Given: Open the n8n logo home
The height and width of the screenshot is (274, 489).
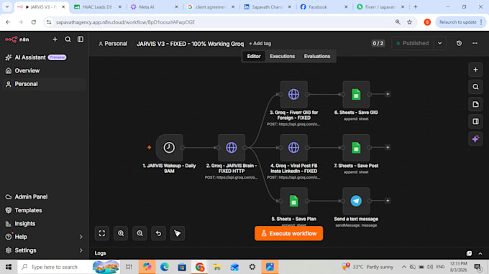Looking at the screenshot, I should (x=17, y=39).
